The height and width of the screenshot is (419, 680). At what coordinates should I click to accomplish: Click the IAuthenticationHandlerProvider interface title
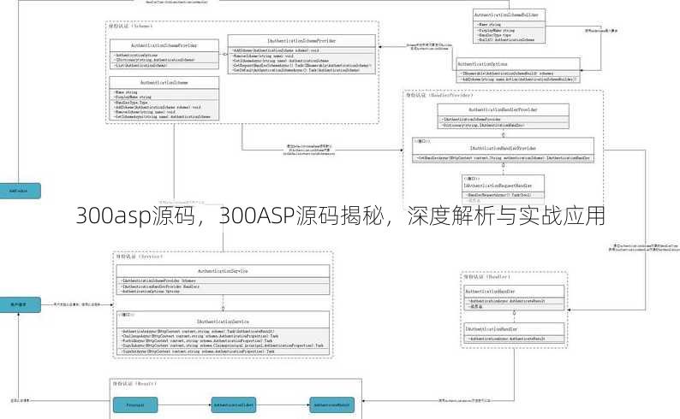coord(503,148)
